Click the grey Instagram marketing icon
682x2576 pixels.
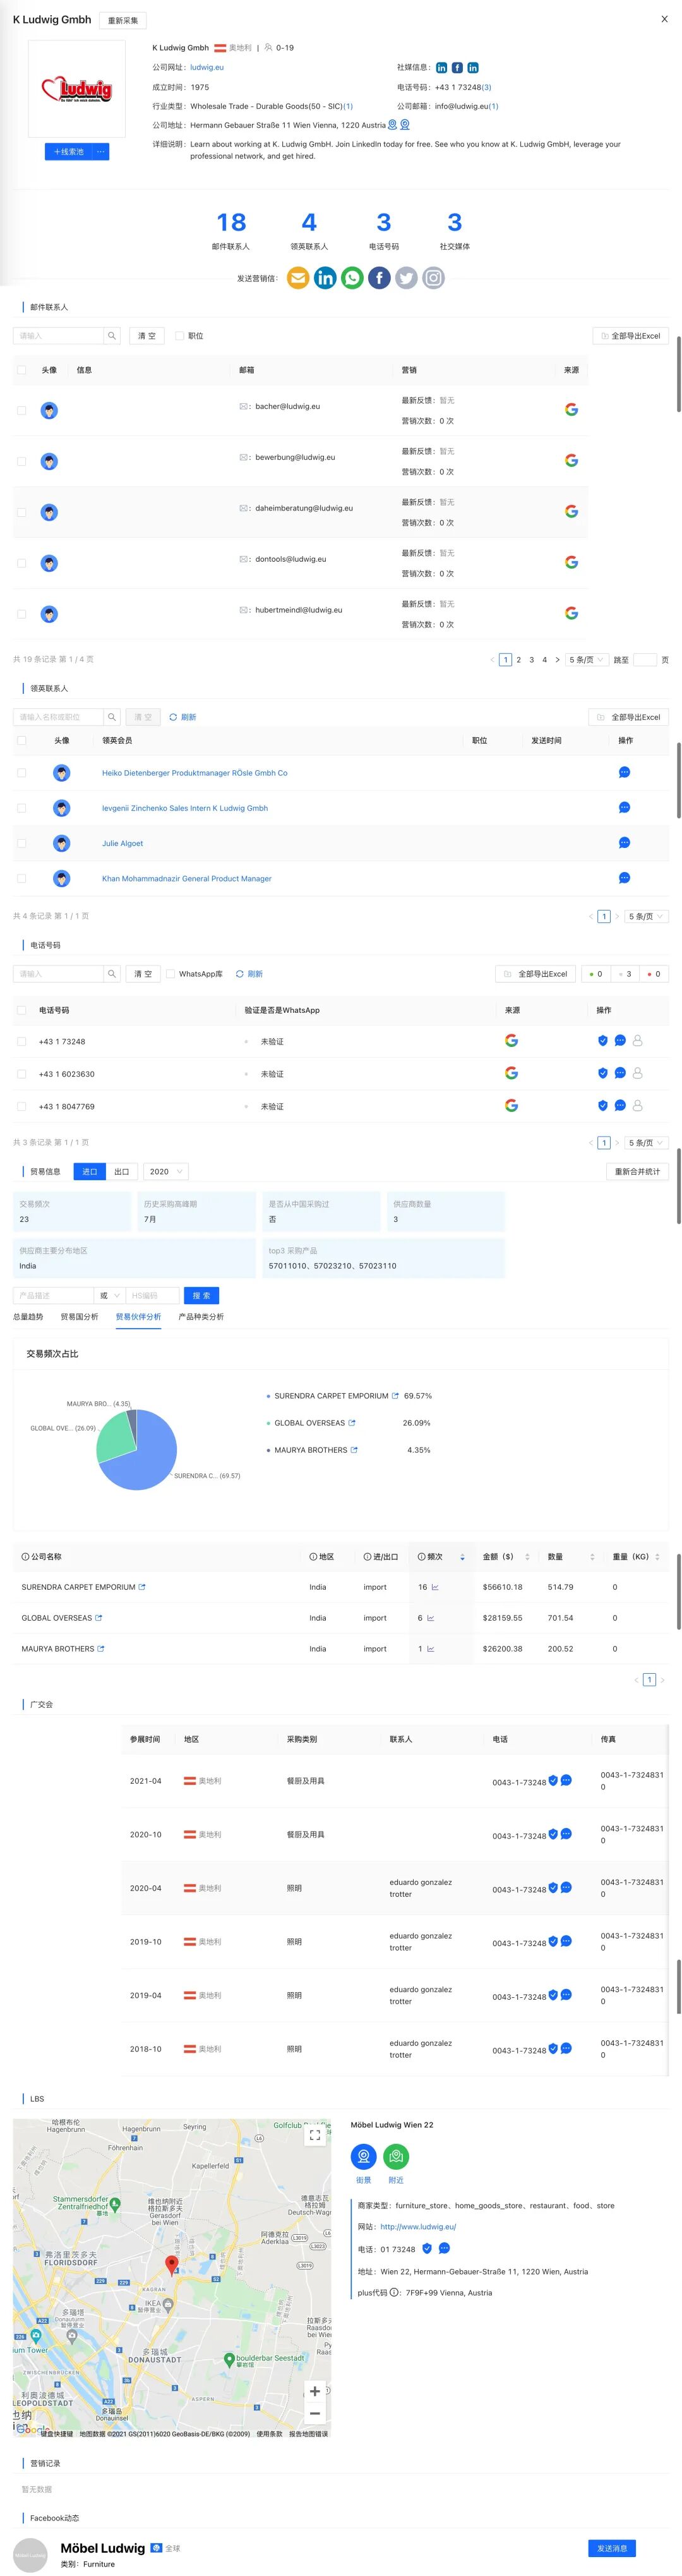click(x=433, y=278)
